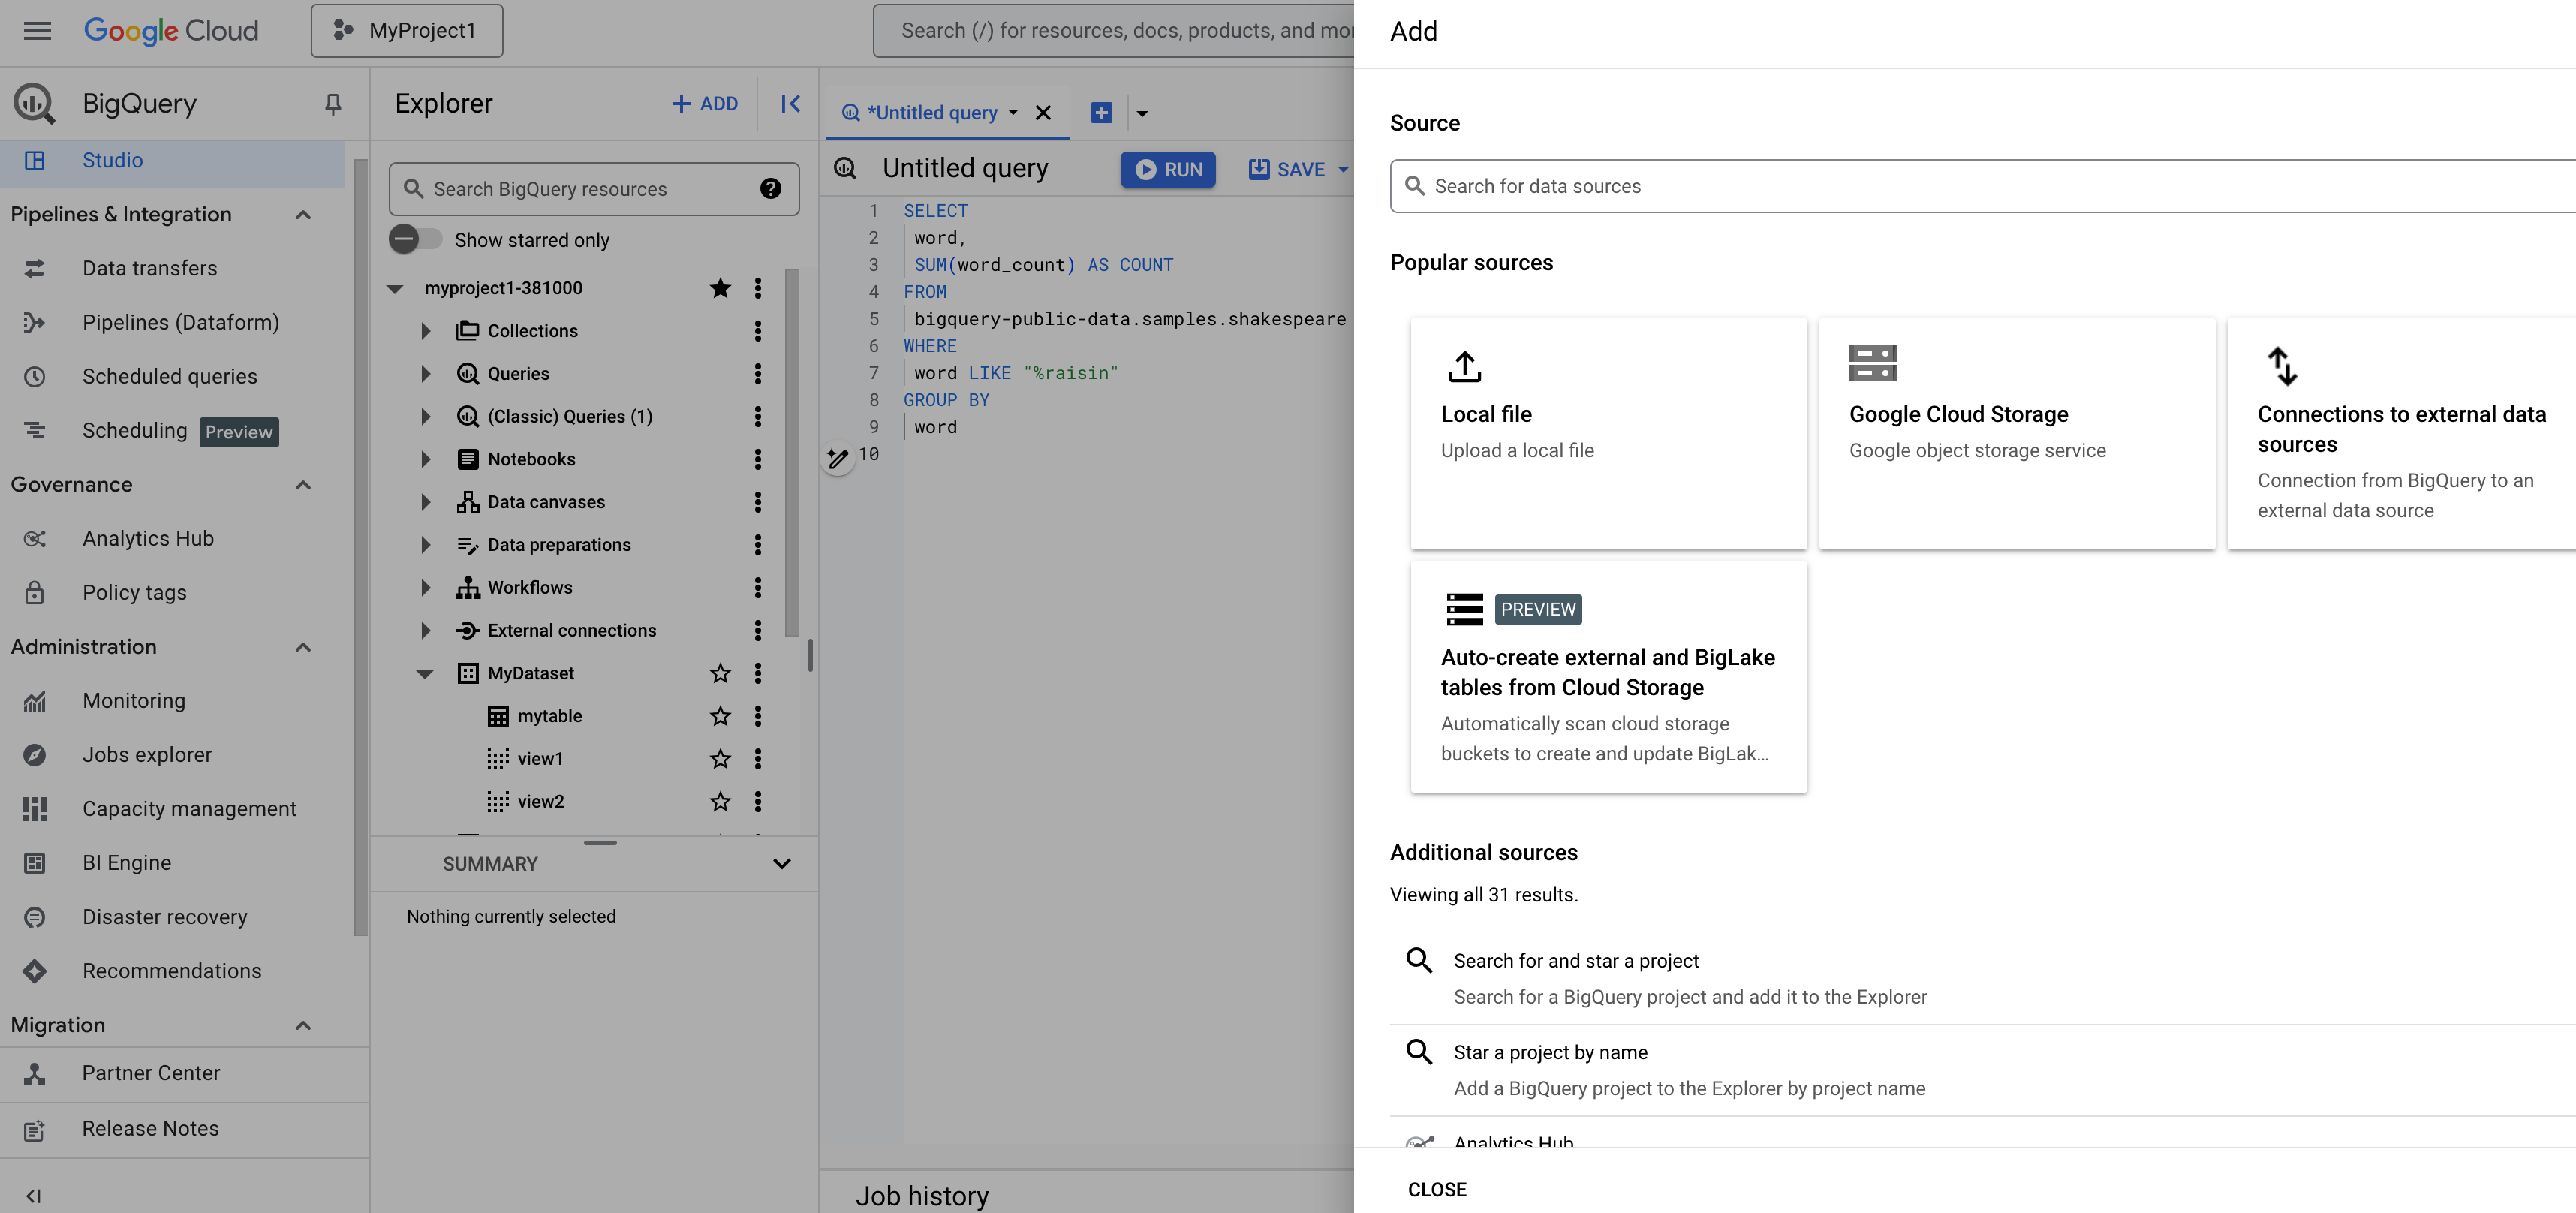Click the Analytics Hub sidebar item
The image size is (2576, 1213).
[149, 537]
